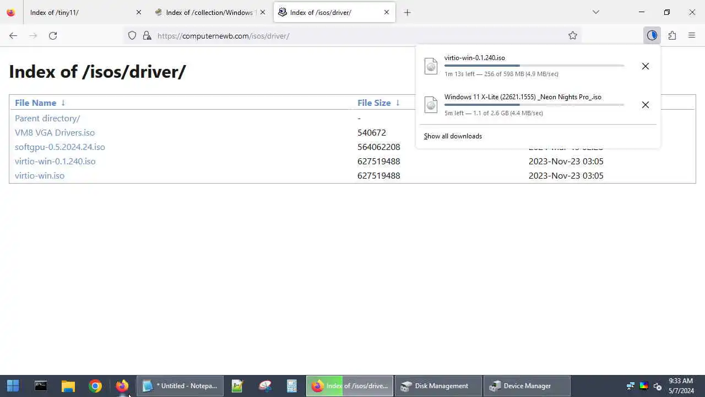Image resolution: width=705 pixels, height=397 pixels.
Task: Cancel the Windows 11 X-Lite download
Action: (x=646, y=105)
